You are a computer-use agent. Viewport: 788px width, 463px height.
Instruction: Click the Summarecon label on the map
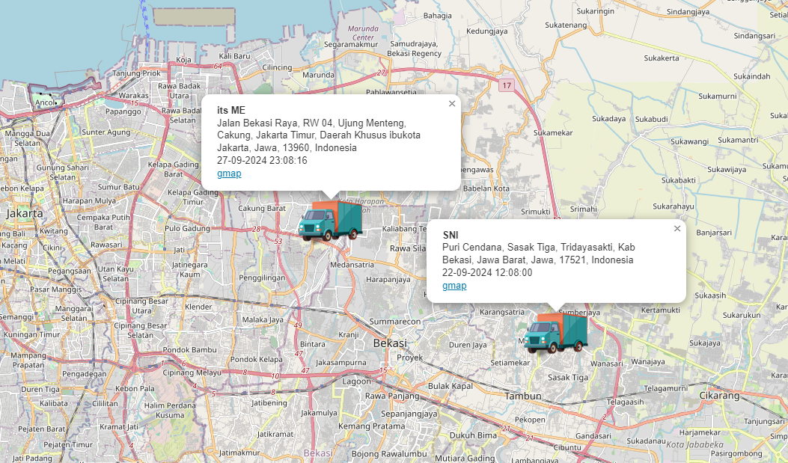click(395, 321)
